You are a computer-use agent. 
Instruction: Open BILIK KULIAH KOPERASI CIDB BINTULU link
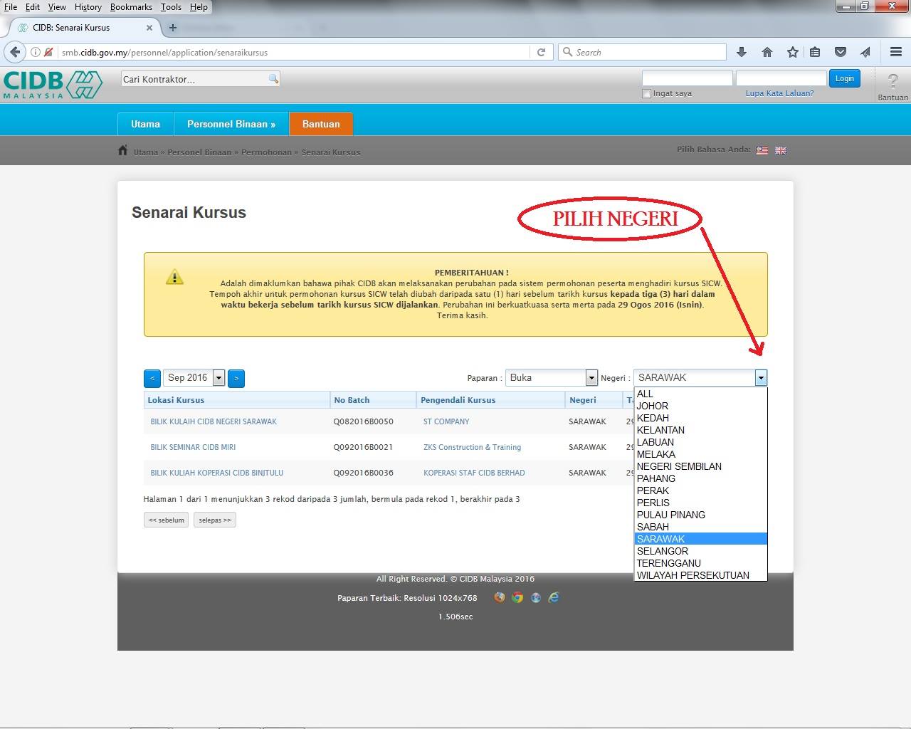(217, 473)
